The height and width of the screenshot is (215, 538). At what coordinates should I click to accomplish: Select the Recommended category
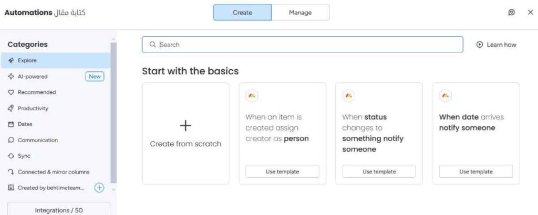(x=36, y=92)
